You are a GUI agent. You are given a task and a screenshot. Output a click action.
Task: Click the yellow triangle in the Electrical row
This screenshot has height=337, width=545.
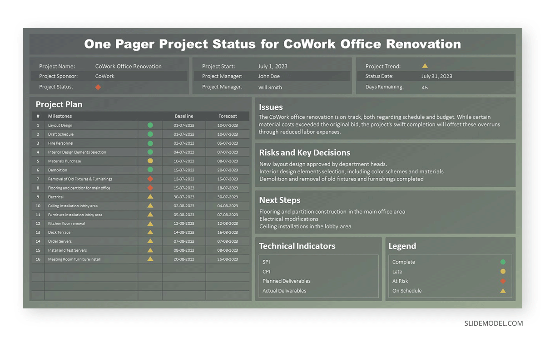150,197
